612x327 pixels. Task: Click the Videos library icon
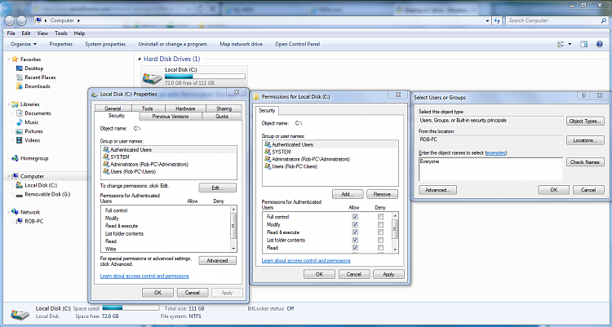pyautogui.click(x=19, y=140)
